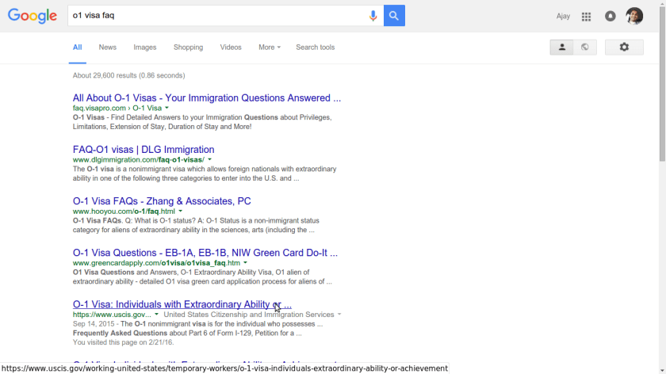
Task: Open O-1 Visa FAQs Zhang & Associates link
Action: pos(162,201)
